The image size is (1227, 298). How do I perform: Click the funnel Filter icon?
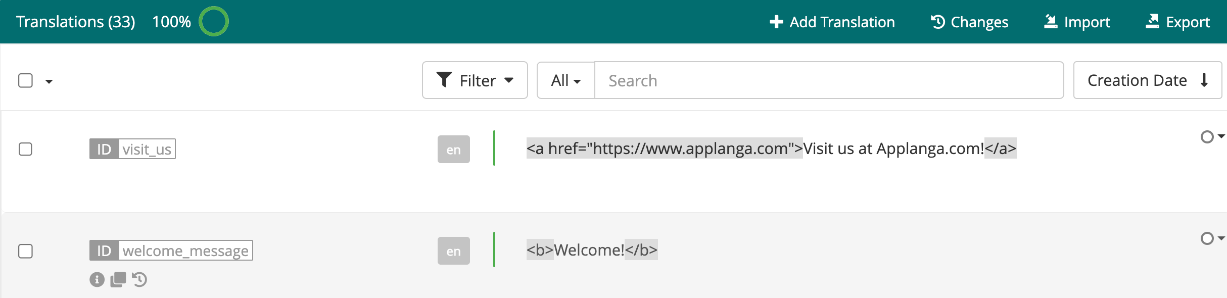pyautogui.click(x=444, y=80)
